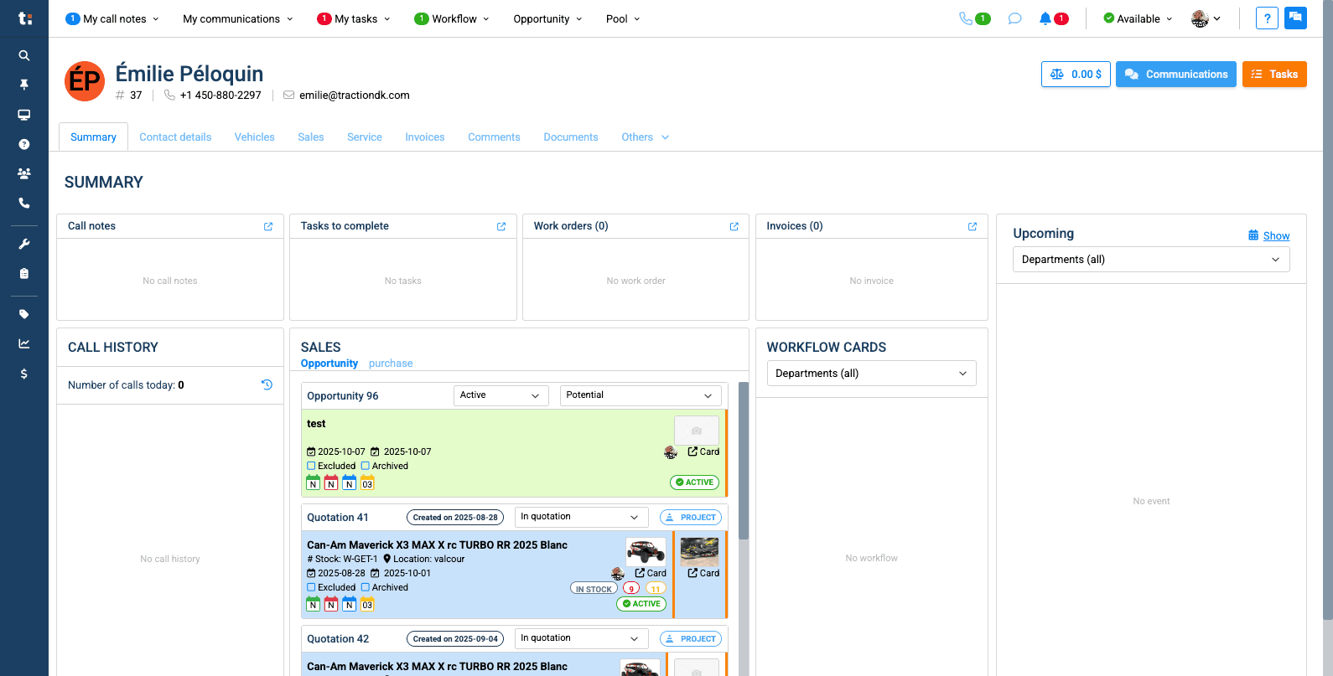Click the search icon in left sidebar
The width and height of the screenshot is (1333, 676).
coord(24,55)
